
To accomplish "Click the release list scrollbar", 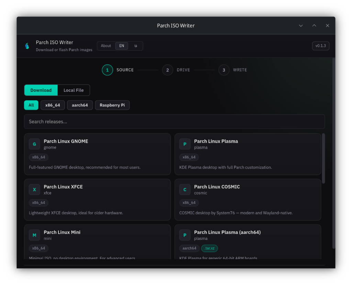I will coord(323,159).
